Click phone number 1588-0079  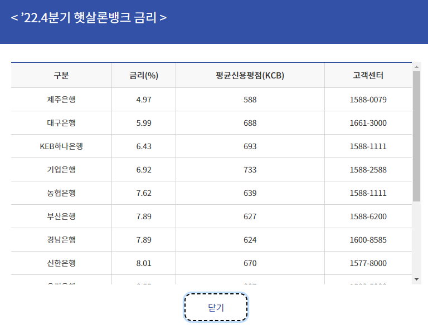pos(368,100)
